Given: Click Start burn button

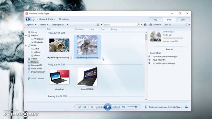Looking at the screenshot, I should (155, 25).
